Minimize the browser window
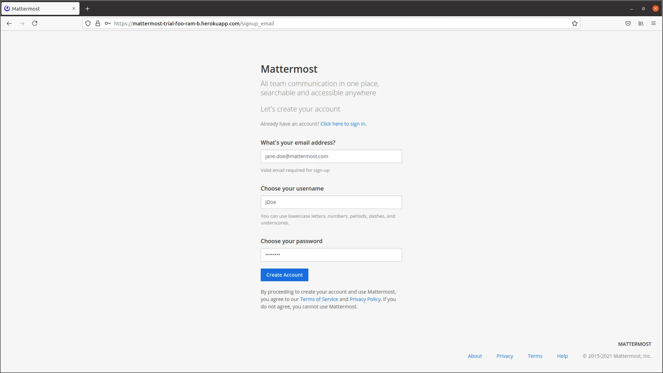This screenshot has width=663, height=373. (x=632, y=8)
